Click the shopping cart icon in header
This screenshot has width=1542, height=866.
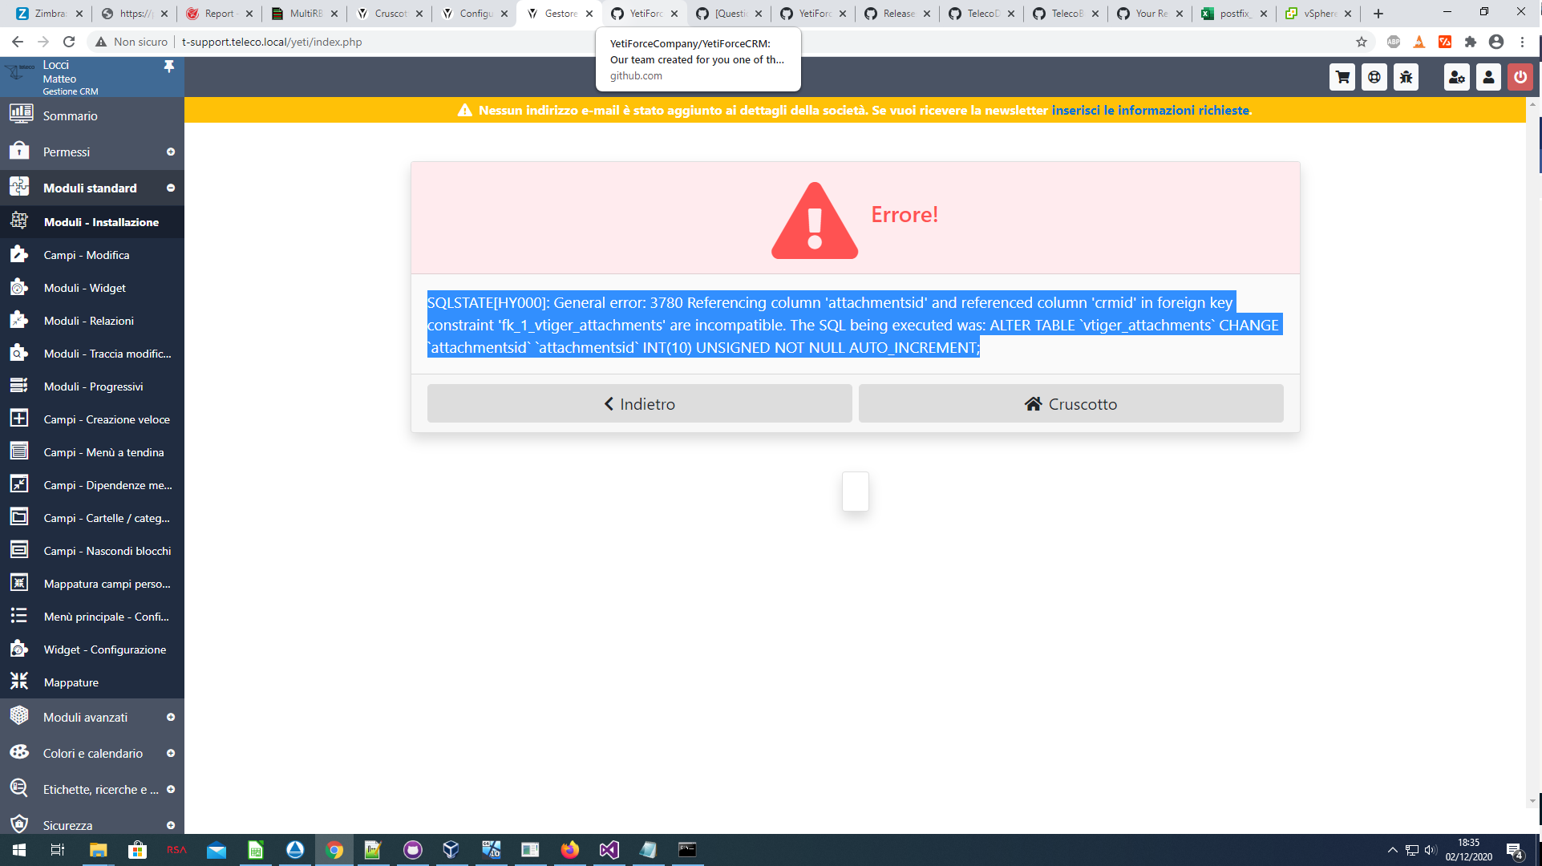tap(1342, 77)
